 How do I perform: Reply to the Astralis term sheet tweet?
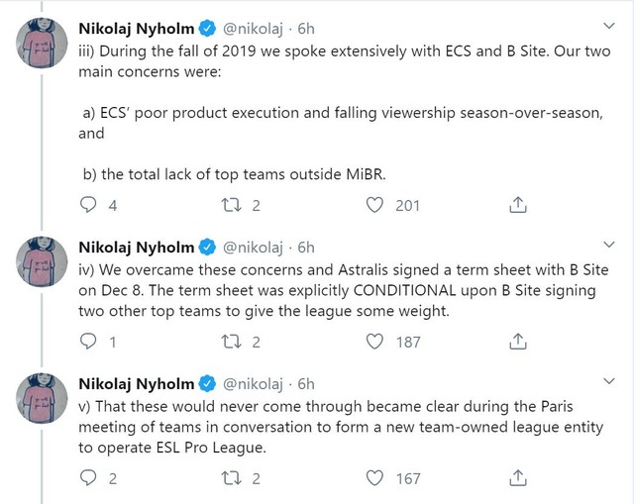click(88, 342)
